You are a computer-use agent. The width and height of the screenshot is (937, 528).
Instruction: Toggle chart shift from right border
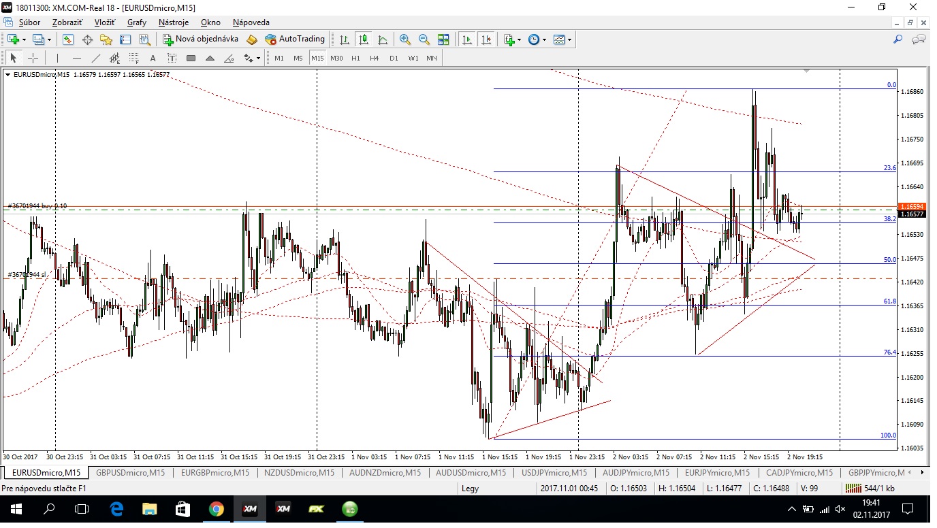tap(486, 39)
